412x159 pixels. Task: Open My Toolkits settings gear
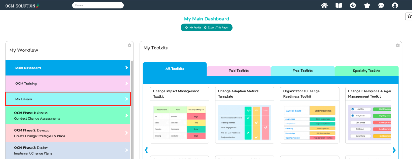pos(398,45)
